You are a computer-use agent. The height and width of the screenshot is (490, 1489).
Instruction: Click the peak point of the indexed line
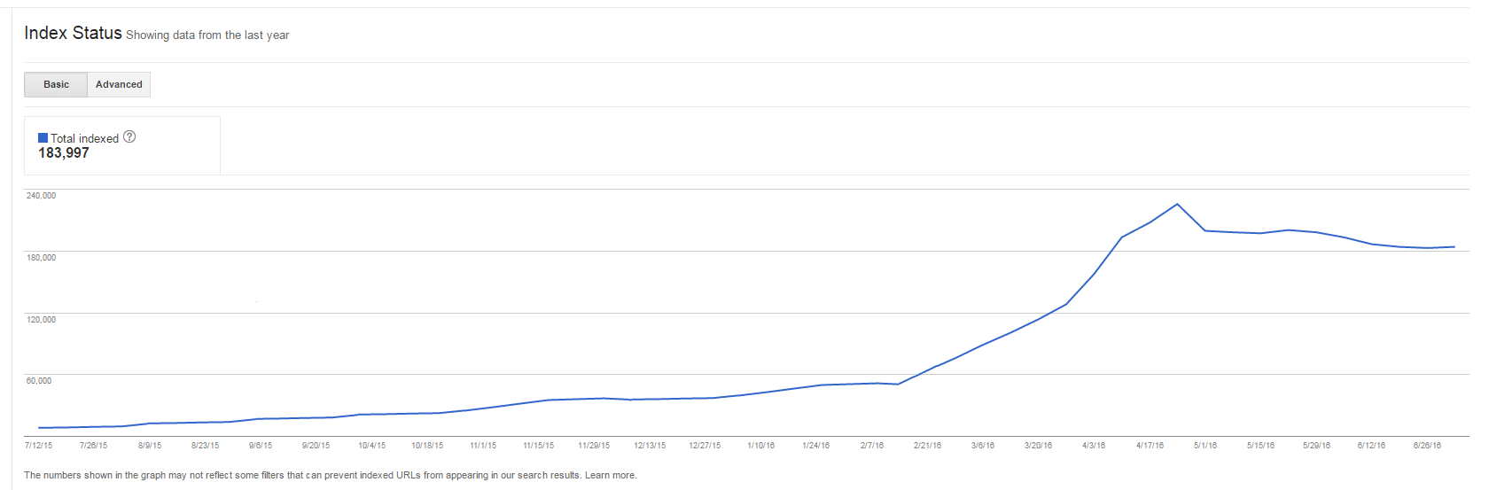coord(1177,205)
